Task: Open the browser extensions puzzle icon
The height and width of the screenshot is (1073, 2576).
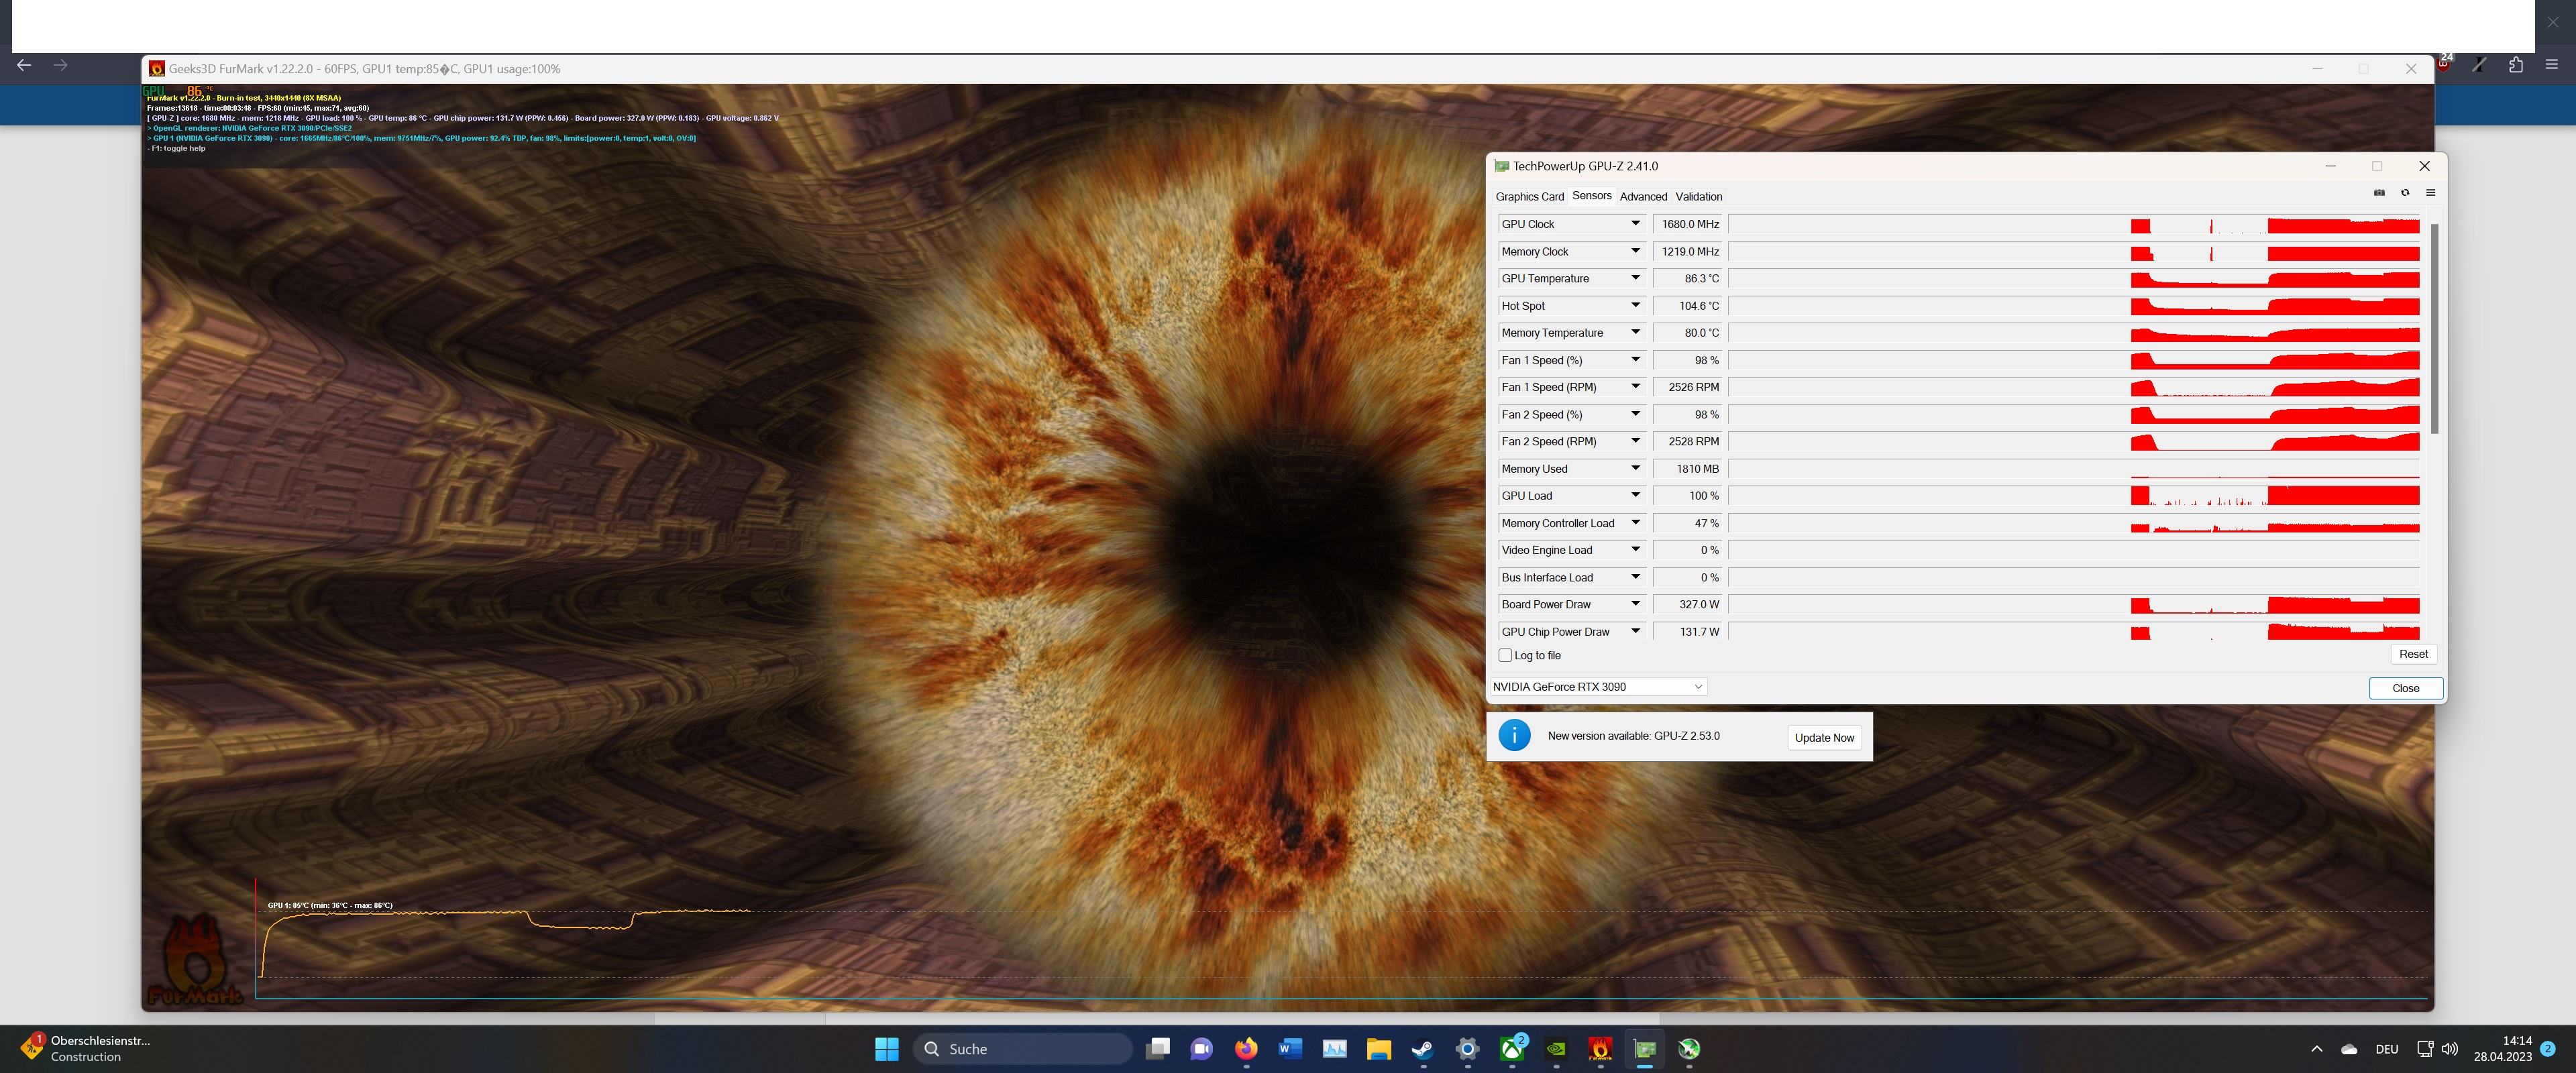Action: (2515, 65)
